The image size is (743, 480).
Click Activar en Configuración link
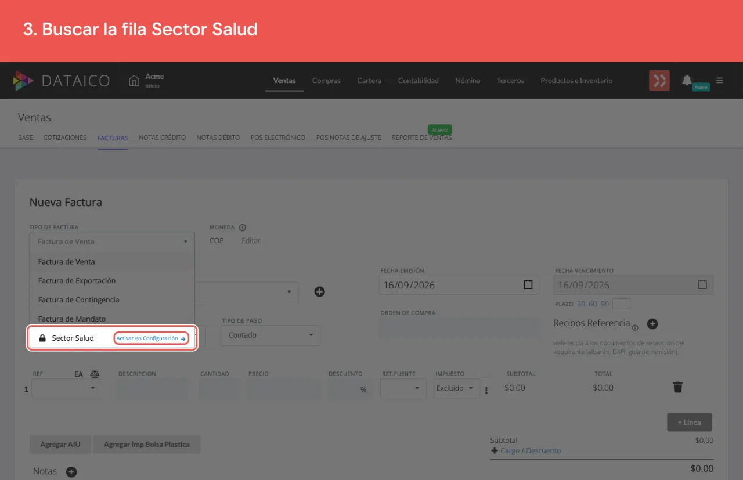[x=151, y=338]
